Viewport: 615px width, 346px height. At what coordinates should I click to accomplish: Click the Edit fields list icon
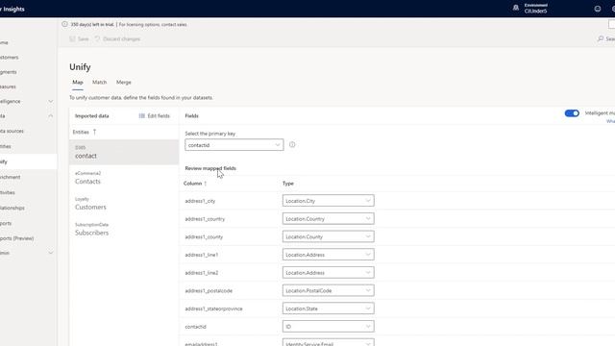click(x=142, y=115)
